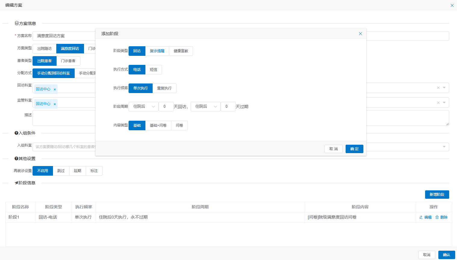The height and width of the screenshot is (260, 457).
Task: Click the 入组条件 help question icon
Action: pos(16,133)
